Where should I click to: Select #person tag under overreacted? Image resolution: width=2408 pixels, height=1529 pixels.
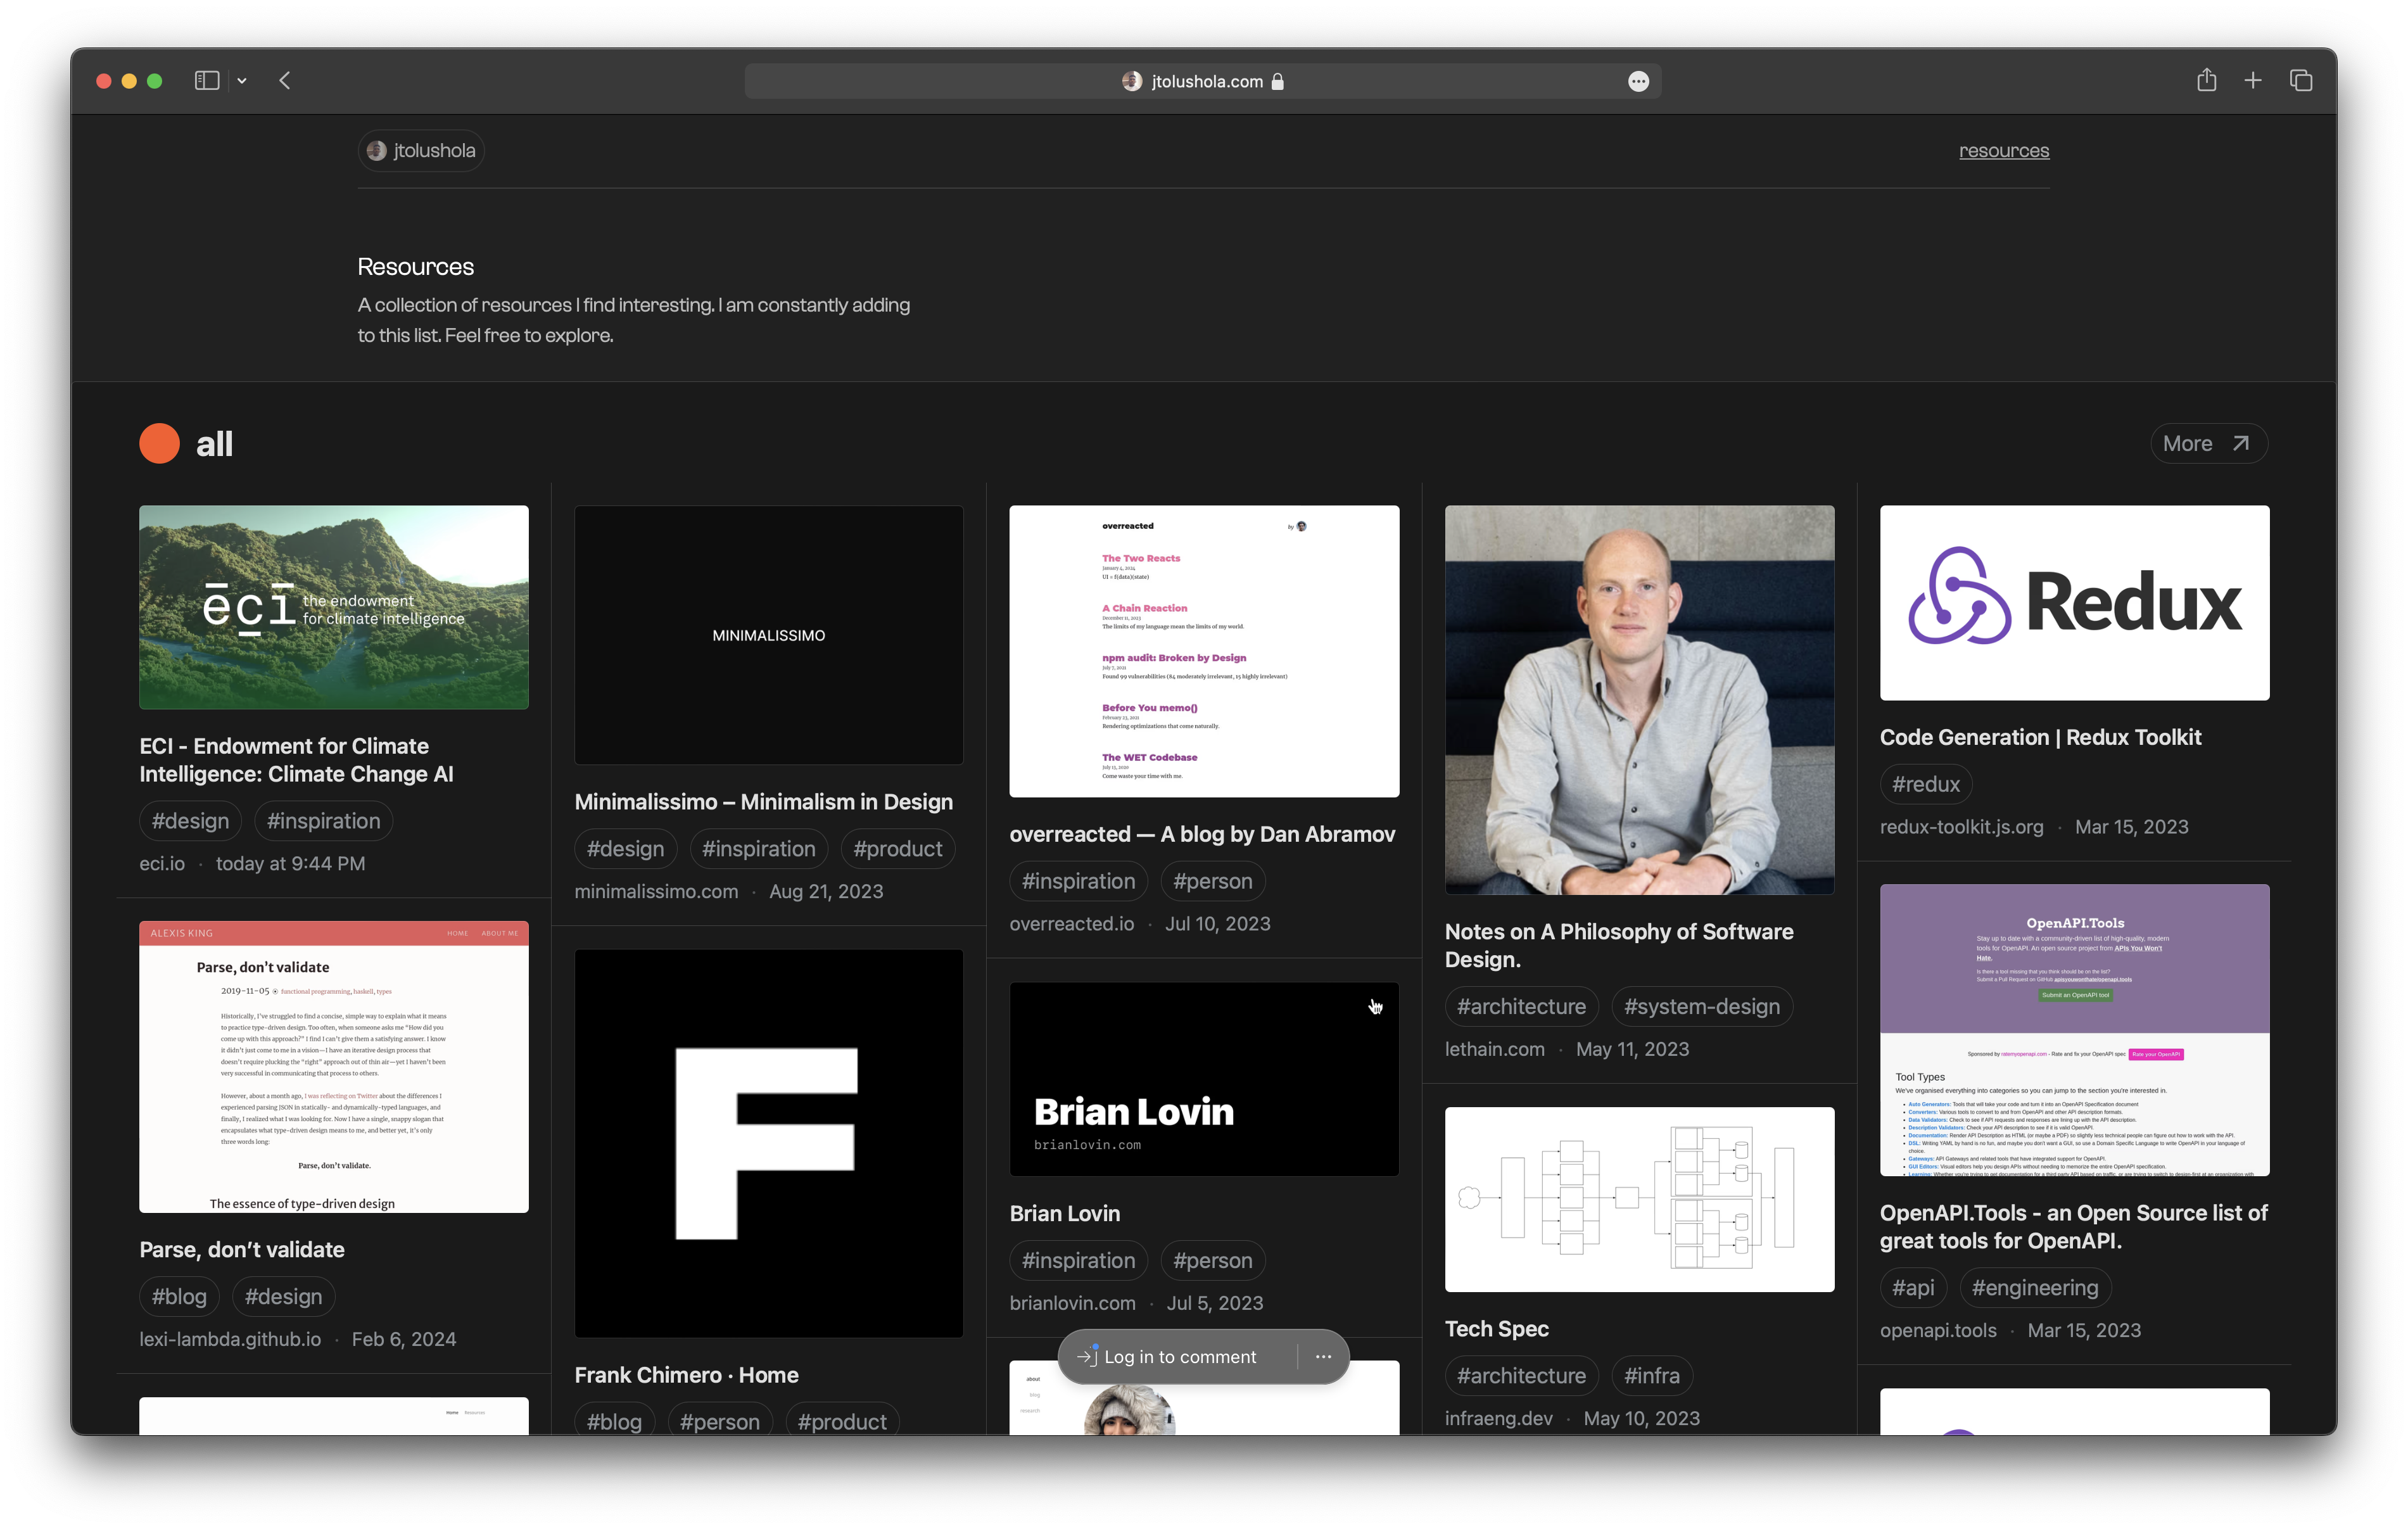(1213, 881)
